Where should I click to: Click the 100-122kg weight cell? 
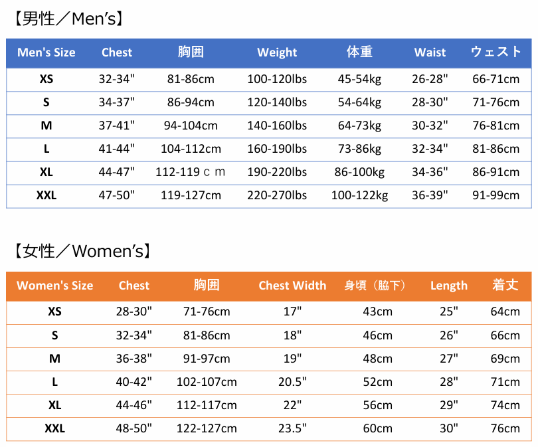pyautogui.click(x=359, y=195)
